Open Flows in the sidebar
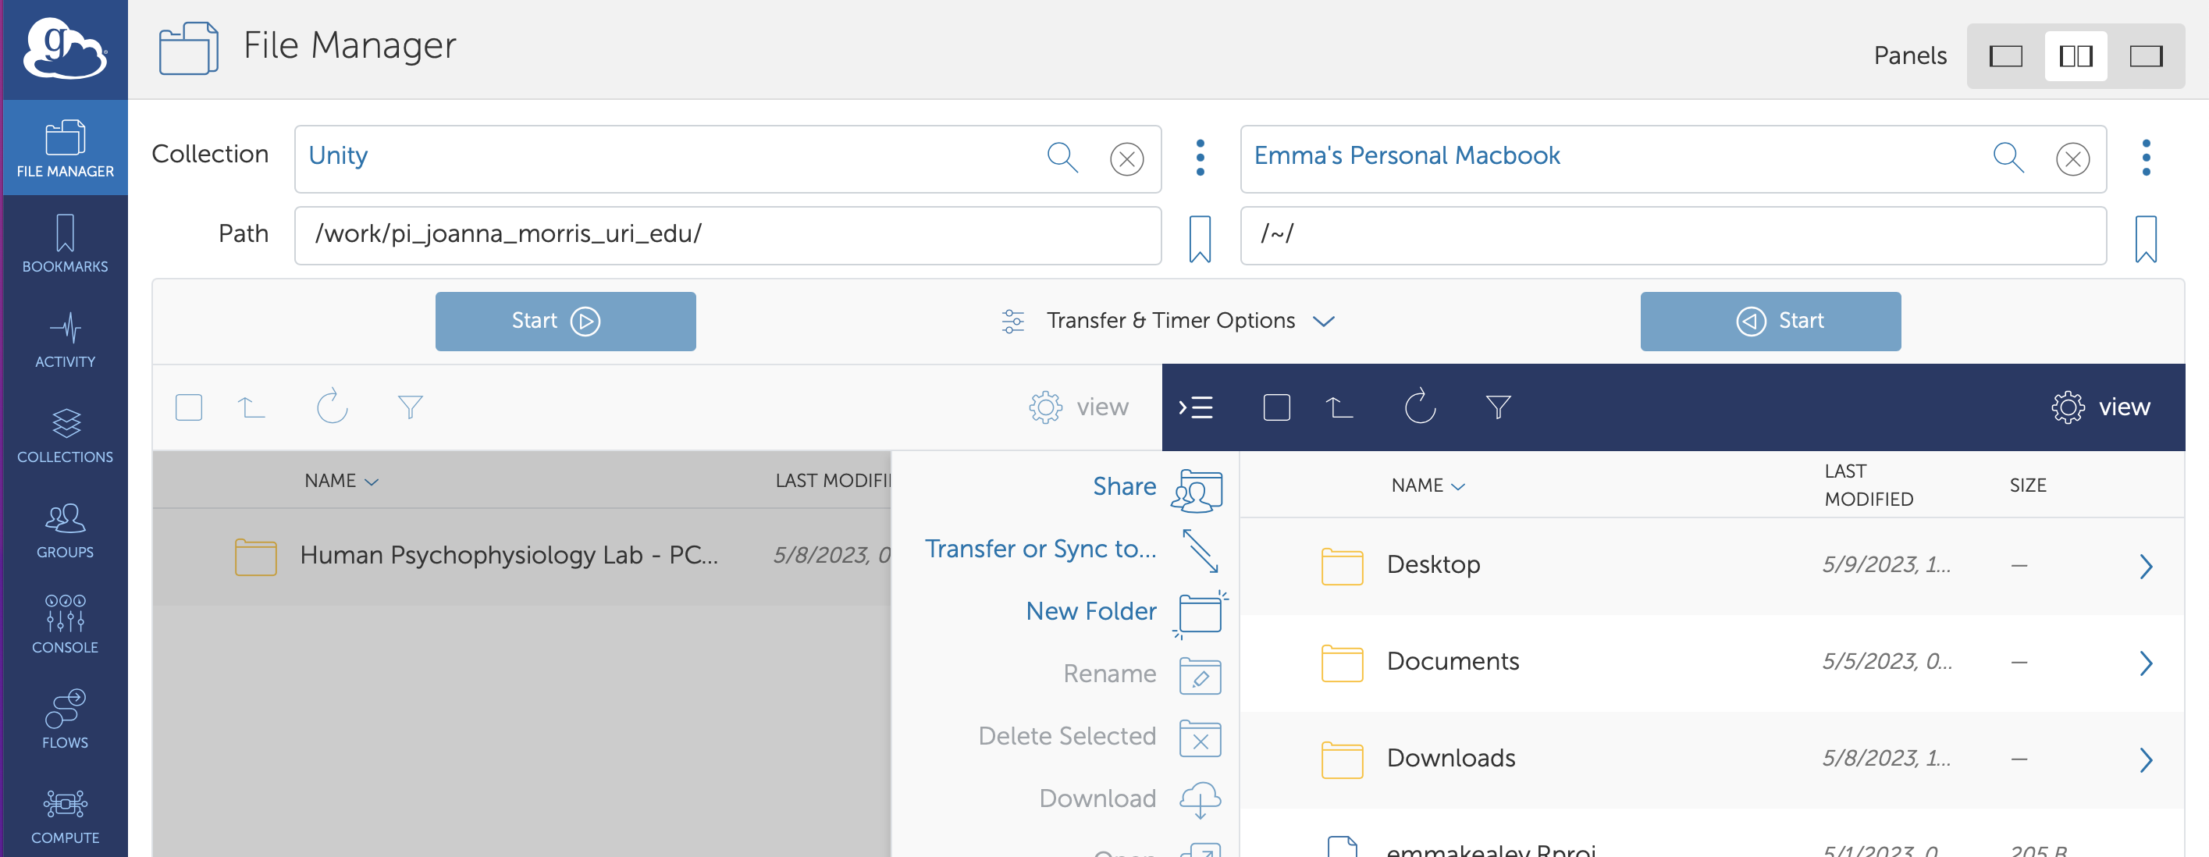 (65, 720)
